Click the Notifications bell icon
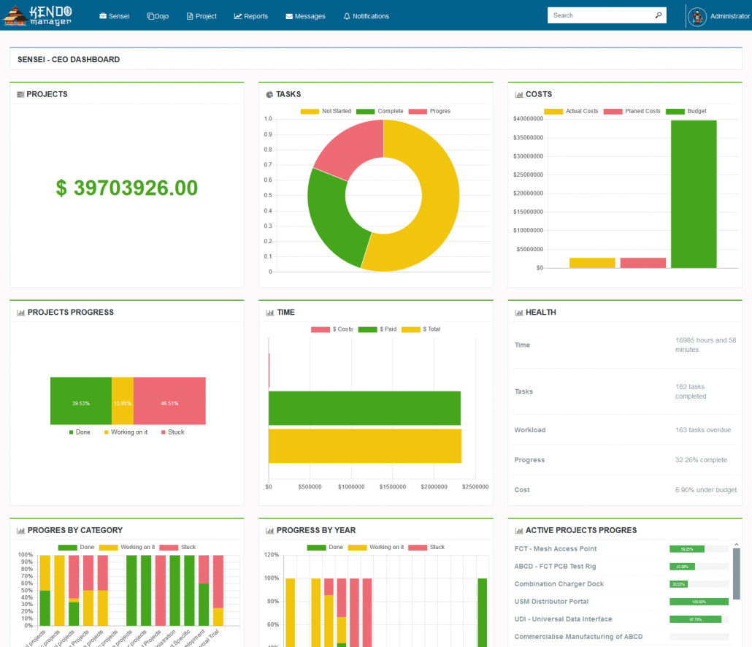The image size is (752, 647). (x=346, y=15)
